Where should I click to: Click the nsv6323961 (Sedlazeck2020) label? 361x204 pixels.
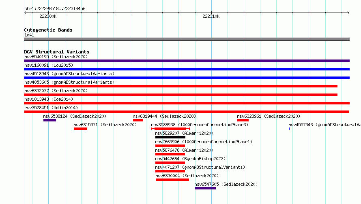(x=269, y=116)
